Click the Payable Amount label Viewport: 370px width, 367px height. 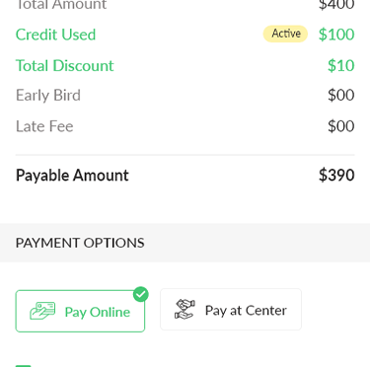point(72,176)
